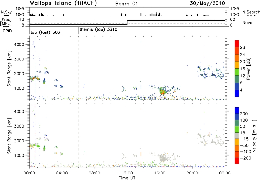
Task: Click the blue top swatch of the Velocity colorbar
Action: [x=237, y=110]
